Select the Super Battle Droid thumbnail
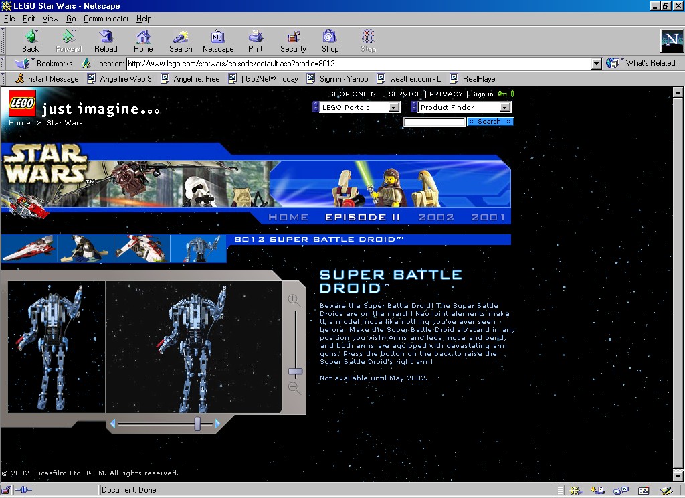685x498 pixels. (198, 248)
